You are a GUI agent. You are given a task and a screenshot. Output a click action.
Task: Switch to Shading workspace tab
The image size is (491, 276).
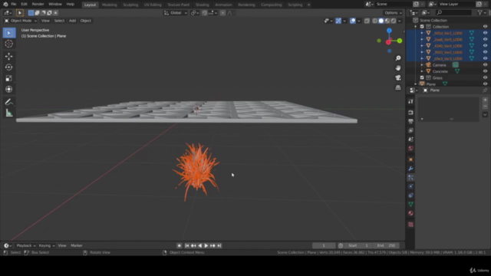[203, 5]
